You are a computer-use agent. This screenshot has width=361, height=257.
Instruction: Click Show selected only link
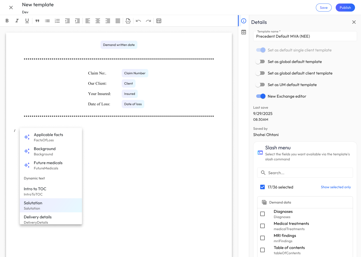(336, 187)
